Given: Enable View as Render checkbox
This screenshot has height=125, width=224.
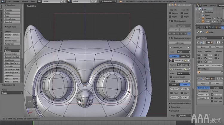Looking at the screenshot, I should 171,77.
